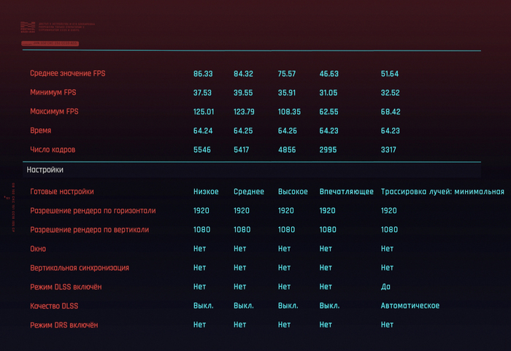Select Разрешение рендера по горизонтали label
Image resolution: width=511 pixels, height=351 pixels.
click(x=93, y=211)
